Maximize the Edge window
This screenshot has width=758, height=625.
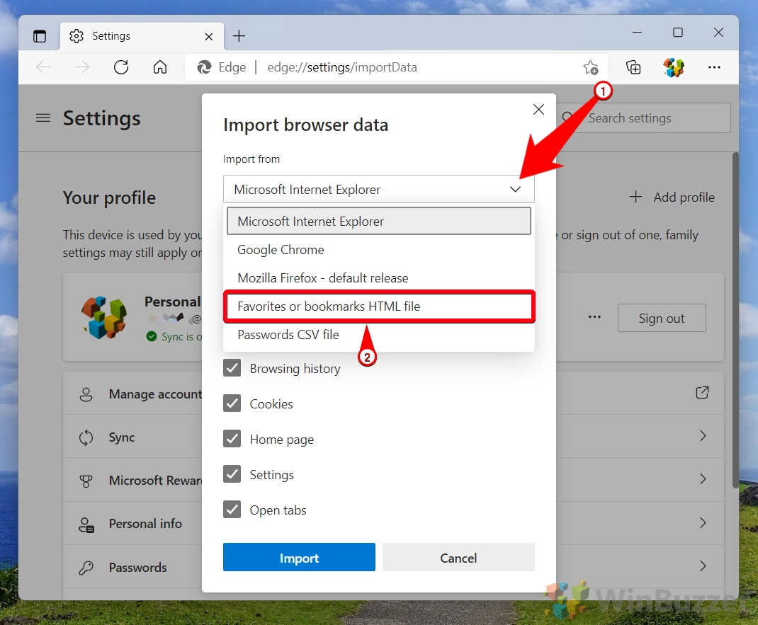[x=678, y=33]
